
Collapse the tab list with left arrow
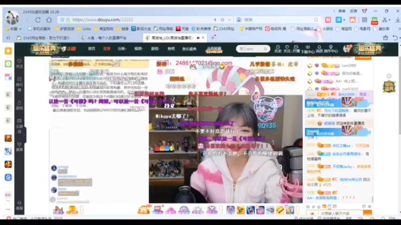coord(8,38)
